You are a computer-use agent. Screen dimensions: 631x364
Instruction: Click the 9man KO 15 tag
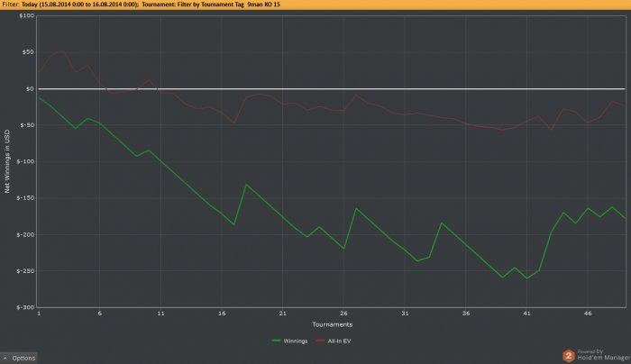pos(263,5)
